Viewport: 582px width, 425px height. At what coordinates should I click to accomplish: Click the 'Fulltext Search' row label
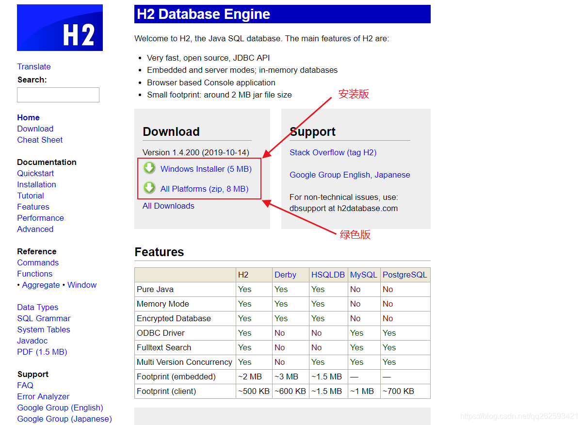tap(164, 347)
